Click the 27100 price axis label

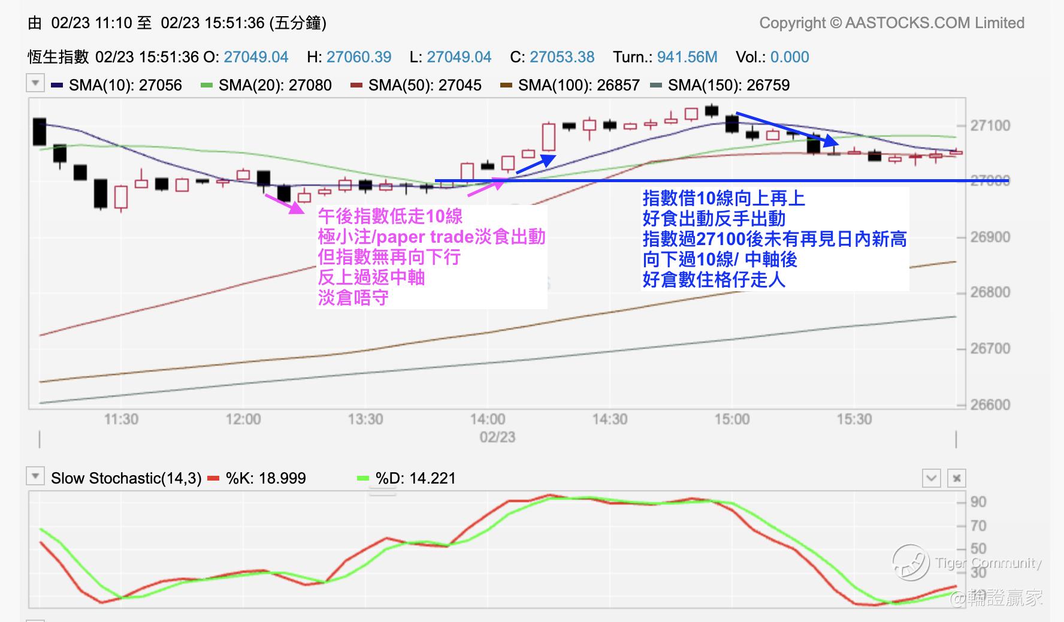pos(990,126)
